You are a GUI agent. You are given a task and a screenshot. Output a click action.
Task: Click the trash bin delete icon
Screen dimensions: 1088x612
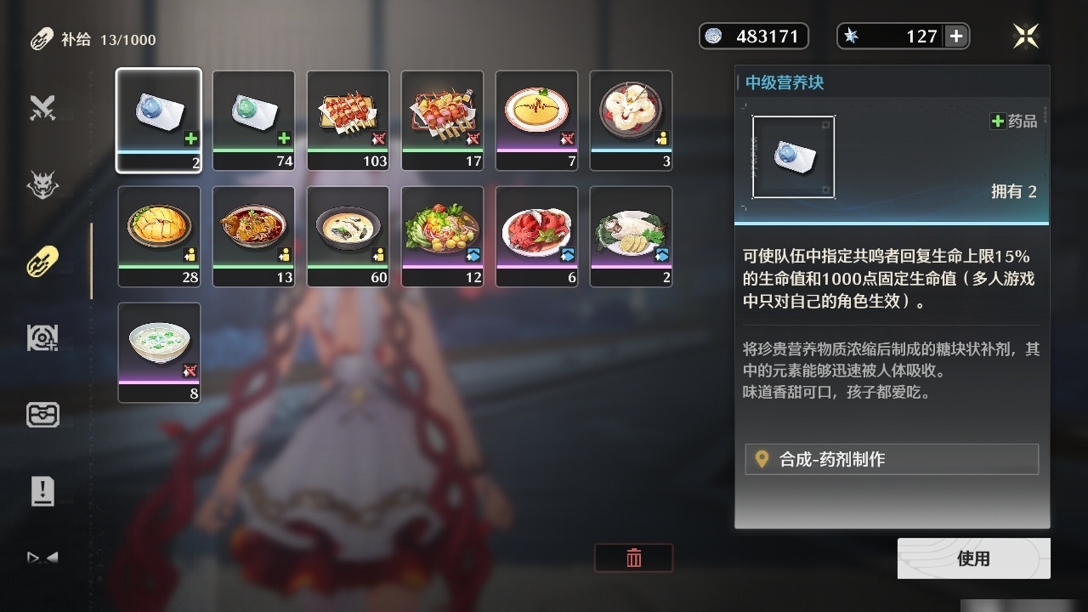click(x=634, y=558)
